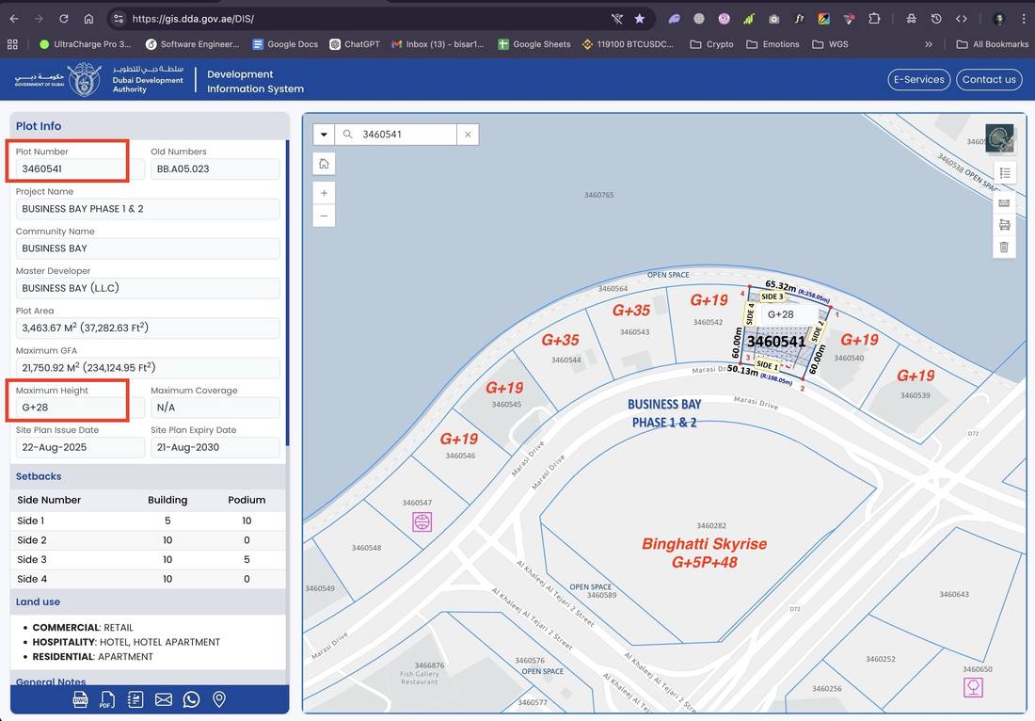Share plot info via email envelope icon
This screenshot has width=1035, height=721.
click(x=164, y=699)
